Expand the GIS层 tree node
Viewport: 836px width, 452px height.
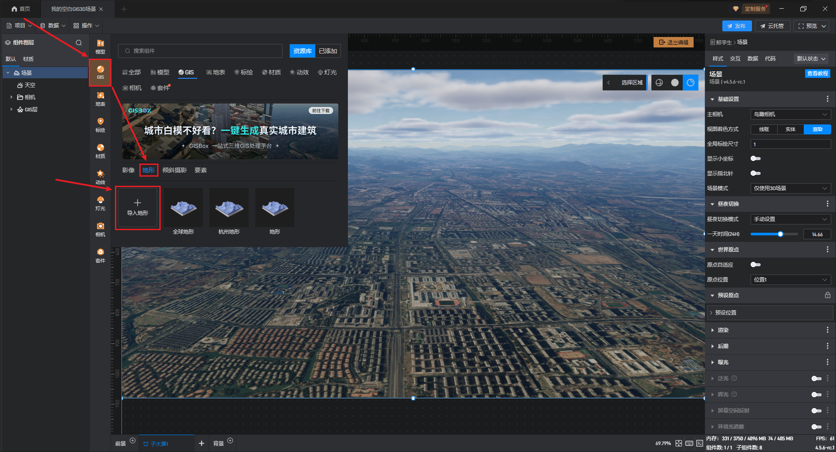pyautogui.click(x=11, y=109)
